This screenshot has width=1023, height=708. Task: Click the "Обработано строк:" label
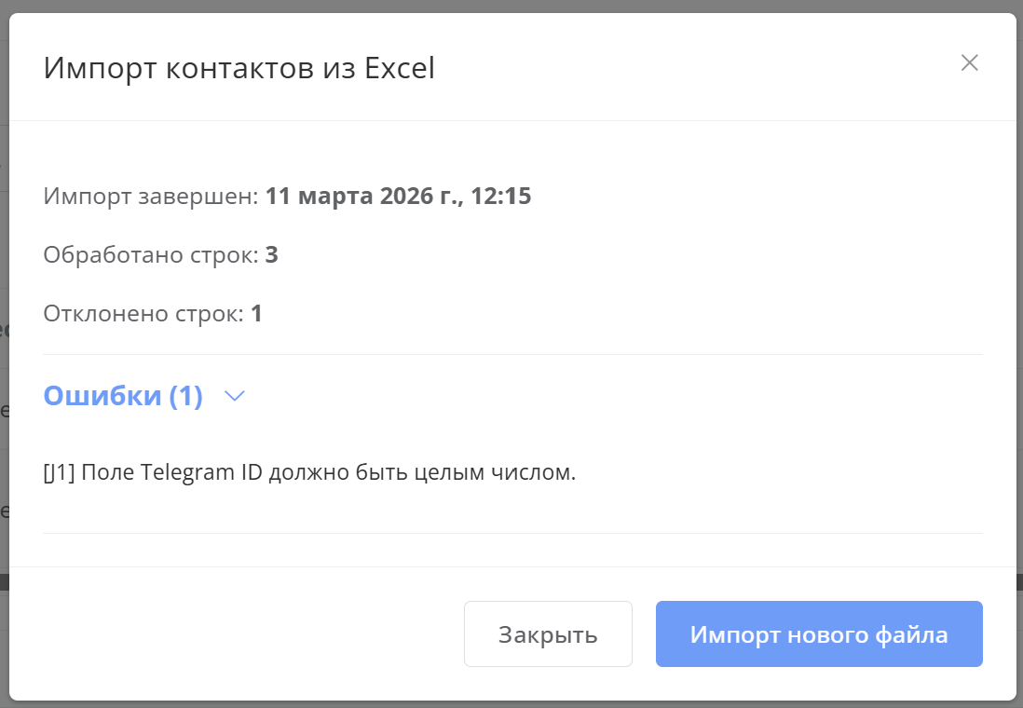tap(150, 255)
